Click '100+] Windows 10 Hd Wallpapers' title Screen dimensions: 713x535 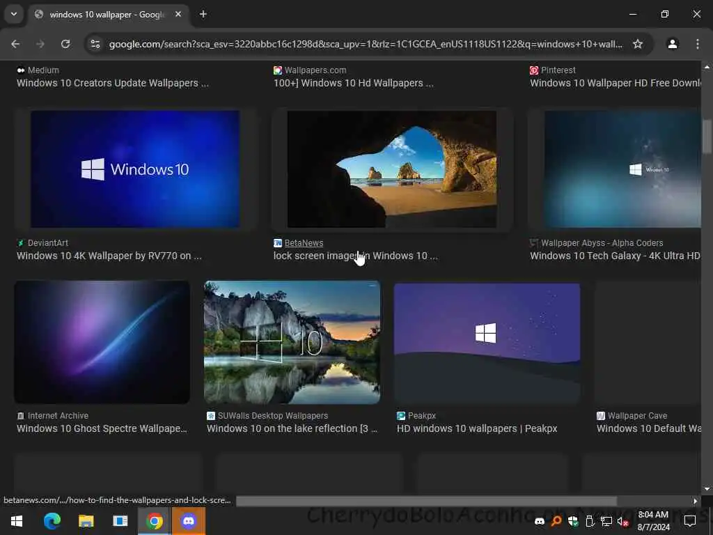tap(353, 84)
